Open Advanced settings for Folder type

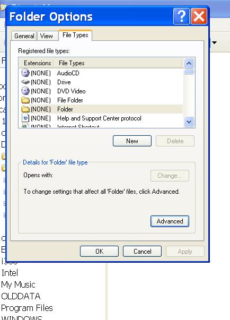[170, 221]
